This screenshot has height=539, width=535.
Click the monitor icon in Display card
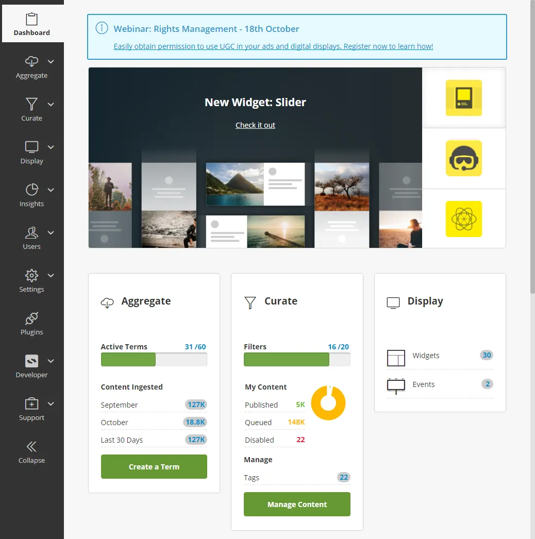[393, 303]
